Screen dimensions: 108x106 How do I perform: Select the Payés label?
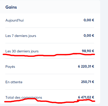pos(10,67)
